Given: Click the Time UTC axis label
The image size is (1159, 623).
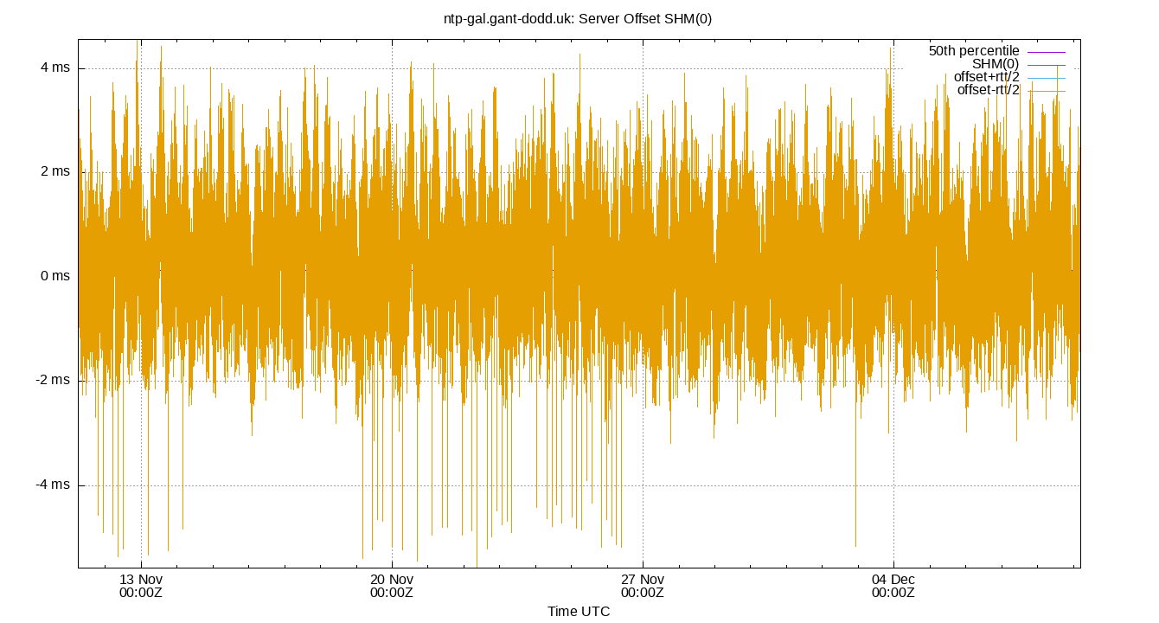Looking at the screenshot, I should pyautogui.click(x=579, y=612).
